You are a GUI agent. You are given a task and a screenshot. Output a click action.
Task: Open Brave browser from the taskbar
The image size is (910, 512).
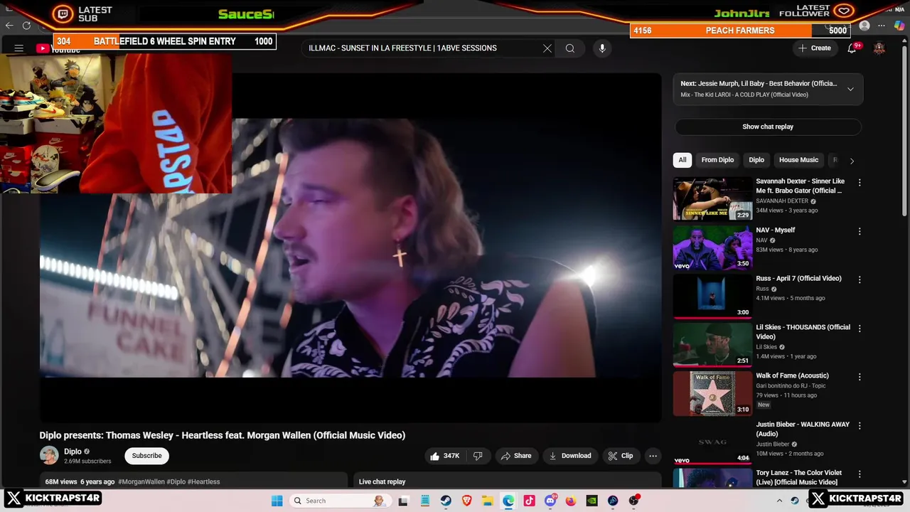tap(466, 501)
